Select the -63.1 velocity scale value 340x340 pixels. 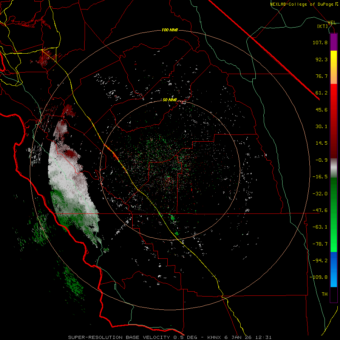pyautogui.click(x=320, y=227)
